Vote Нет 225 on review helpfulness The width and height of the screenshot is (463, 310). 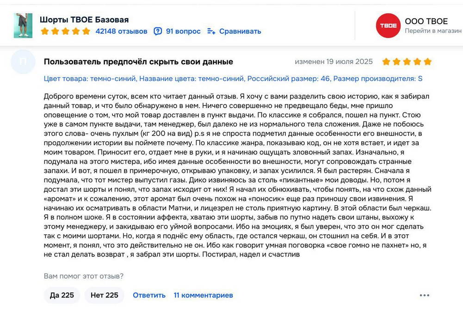tap(104, 295)
